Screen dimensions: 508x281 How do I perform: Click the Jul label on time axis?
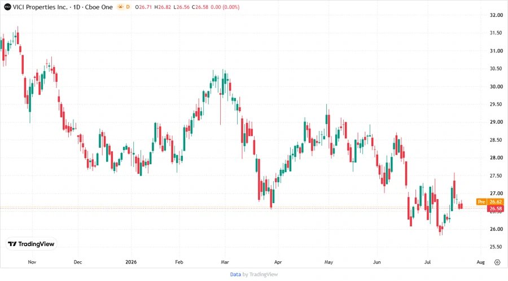(x=428, y=262)
